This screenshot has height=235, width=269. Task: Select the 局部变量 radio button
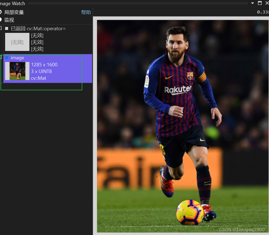click(1, 12)
